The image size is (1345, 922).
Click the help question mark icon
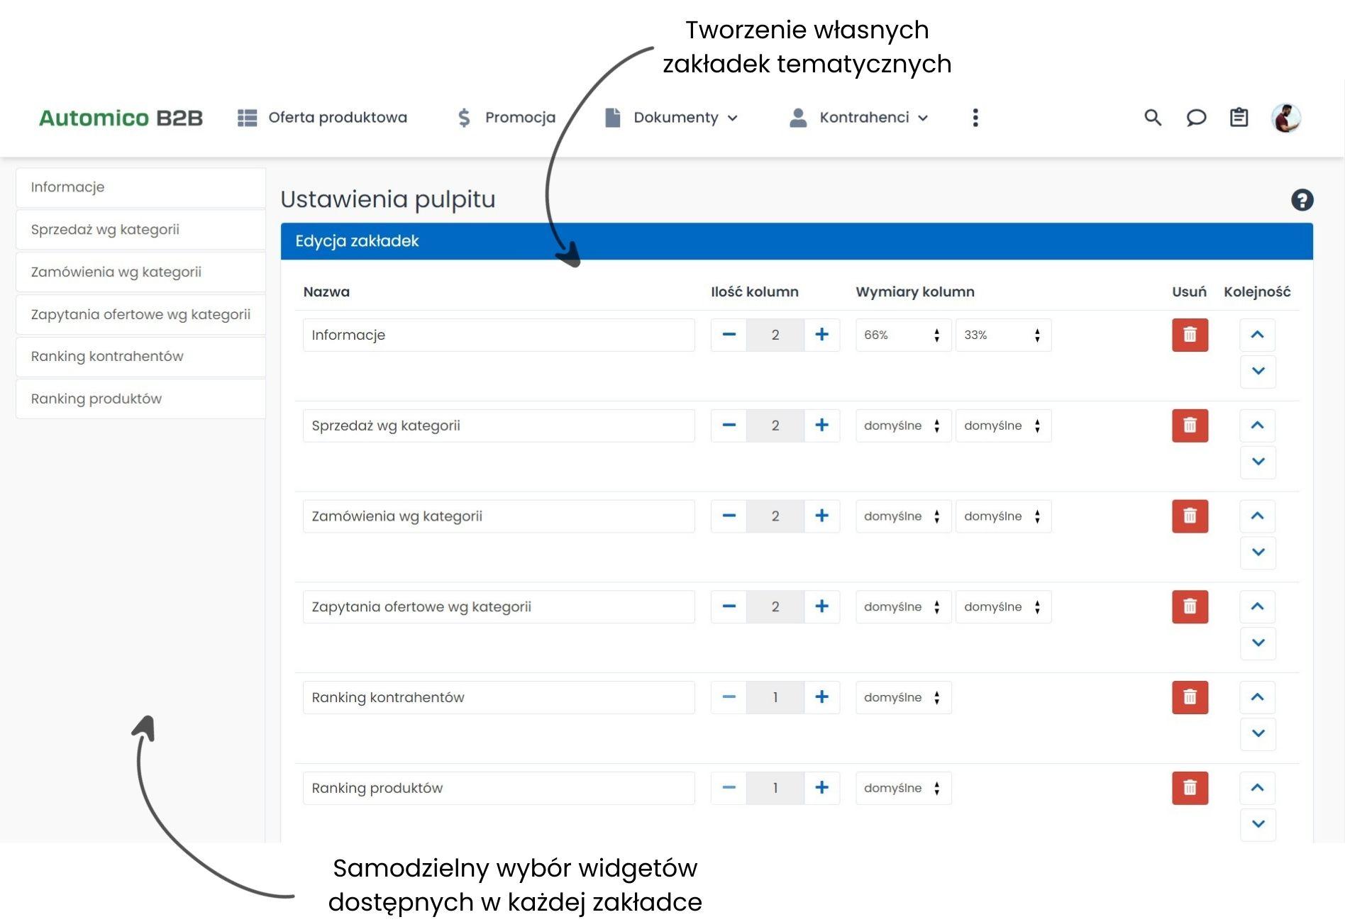(x=1302, y=200)
